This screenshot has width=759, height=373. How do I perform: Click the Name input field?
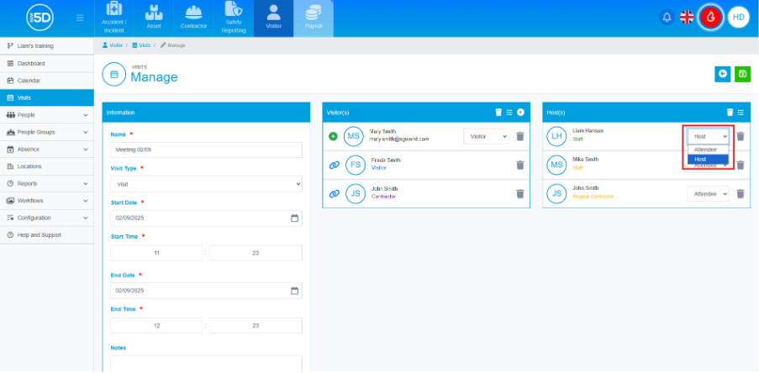tap(206, 150)
